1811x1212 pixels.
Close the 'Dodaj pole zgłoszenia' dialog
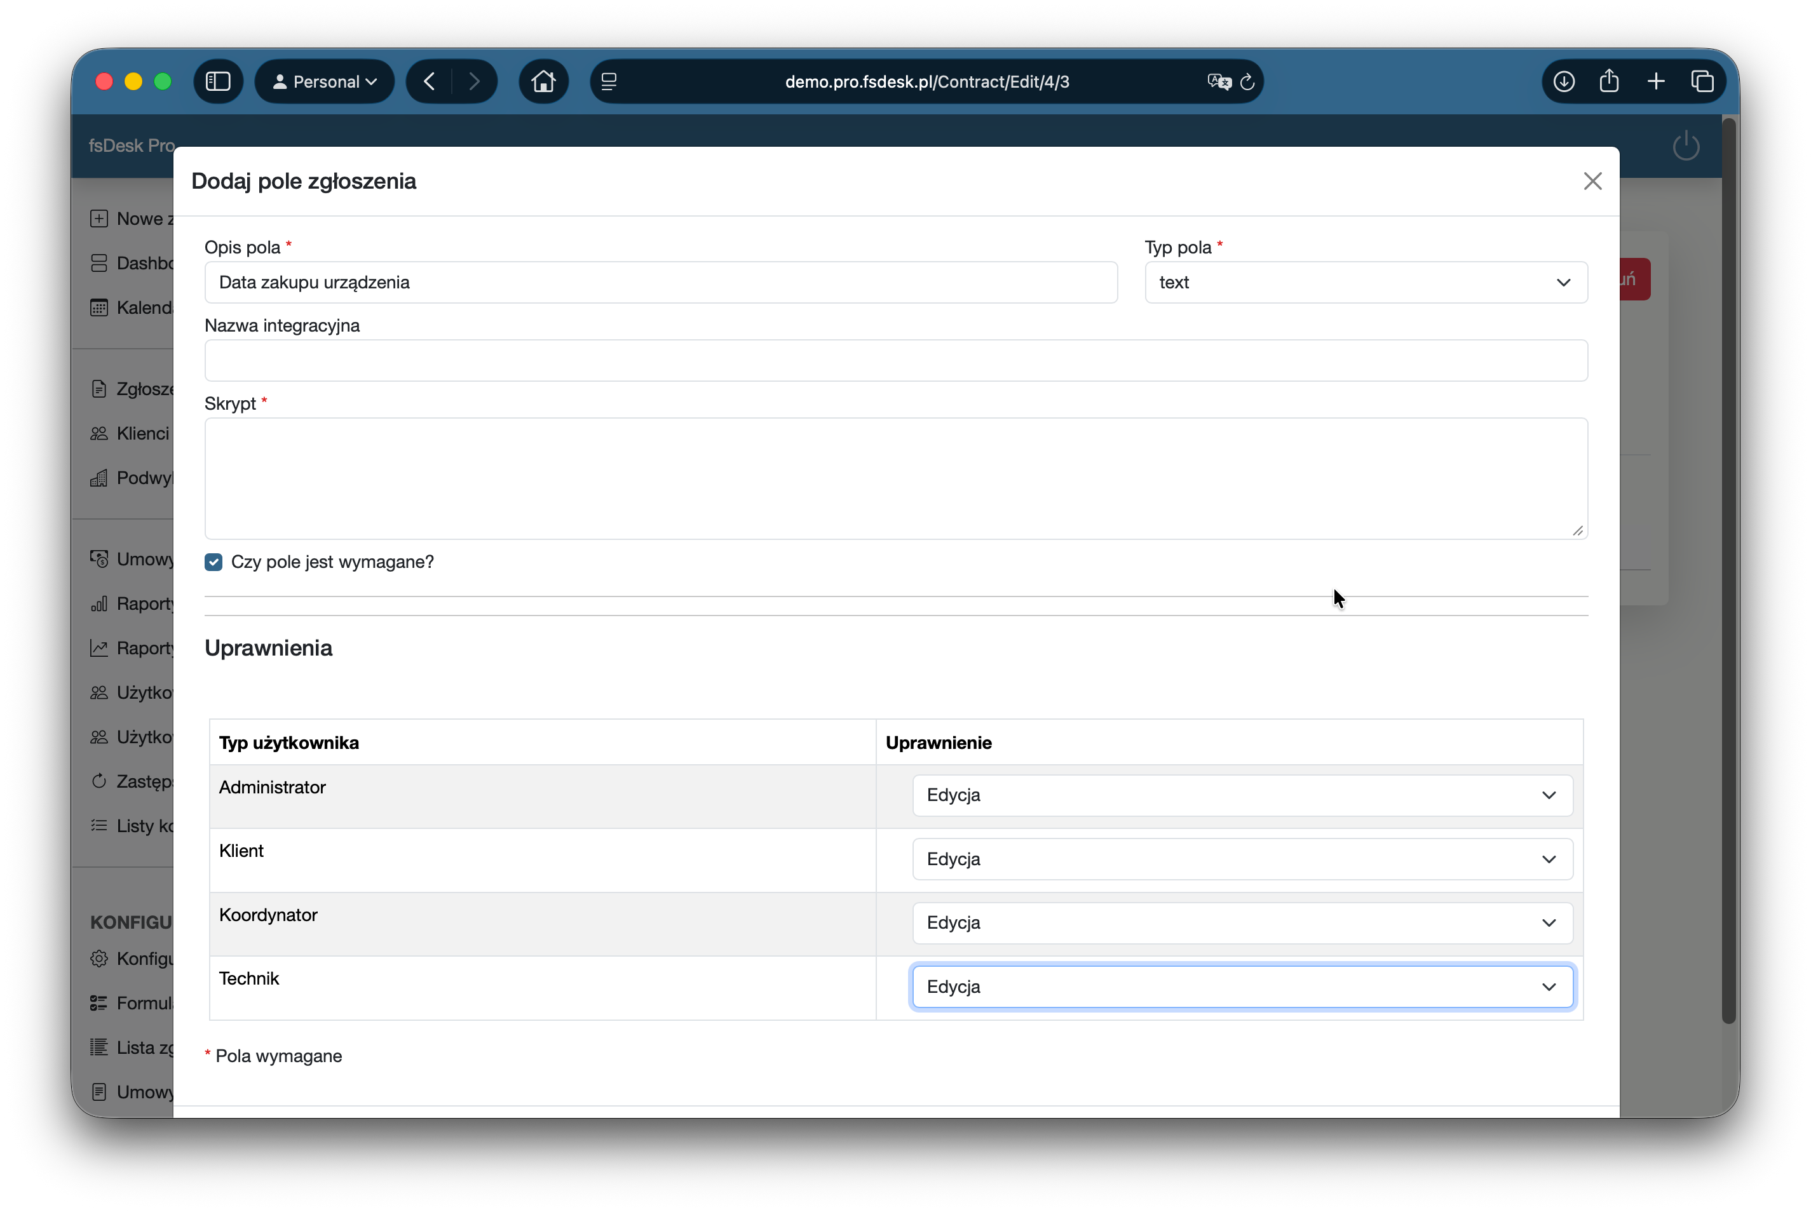point(1592,181)
